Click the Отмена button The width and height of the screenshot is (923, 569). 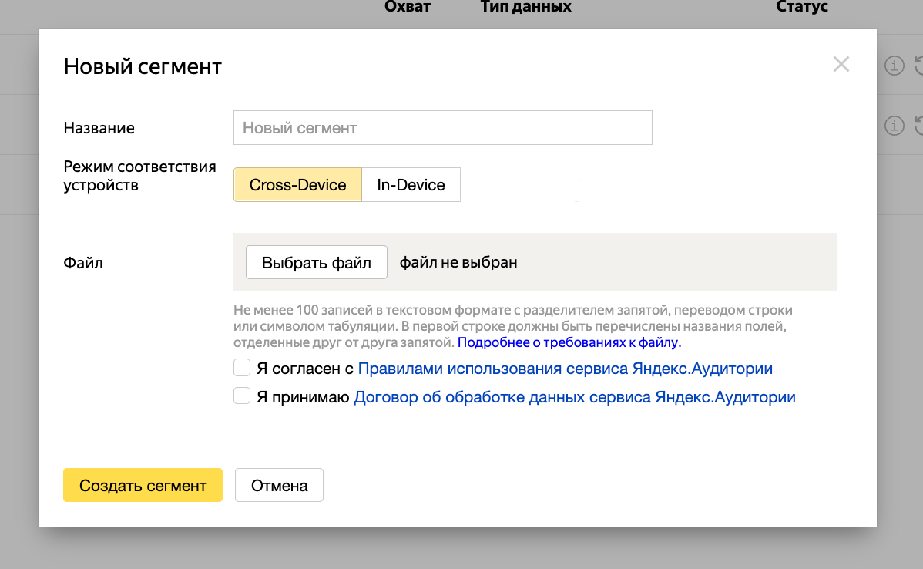pyautogui.click(x=279, y=485)
